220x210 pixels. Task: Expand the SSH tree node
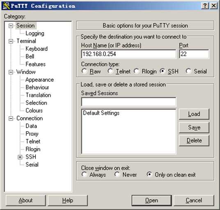[x=20, y=157]
